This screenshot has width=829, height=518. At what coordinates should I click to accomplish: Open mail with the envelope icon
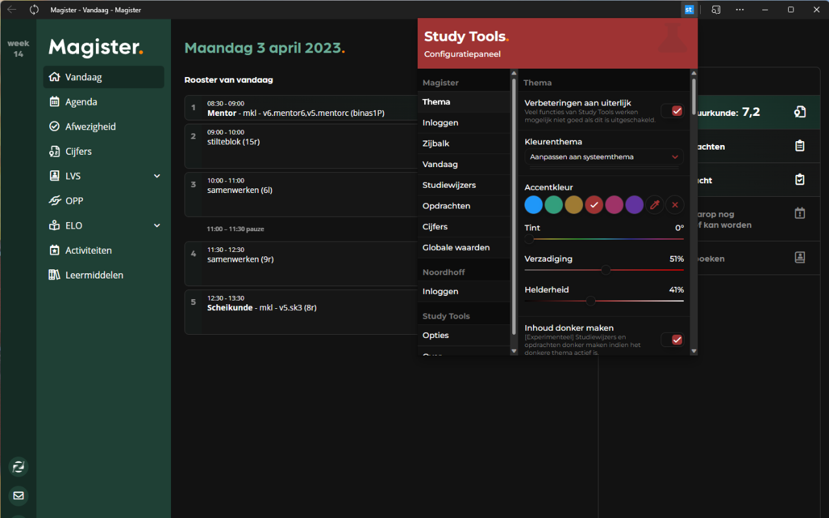[18, 496]
